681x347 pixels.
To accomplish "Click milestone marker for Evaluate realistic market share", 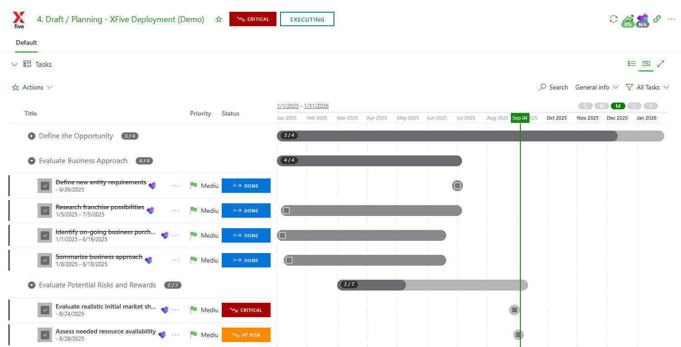I will [x=514, y=310].
